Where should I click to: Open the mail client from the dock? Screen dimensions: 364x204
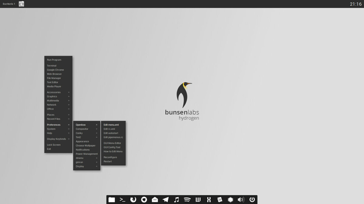pos(155,199)
